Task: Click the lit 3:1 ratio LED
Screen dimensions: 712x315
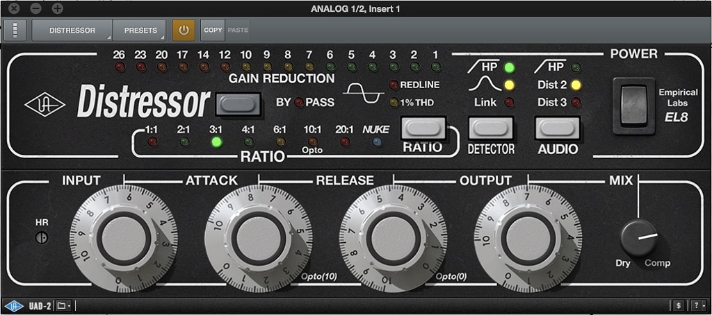Action: coord(217,142)
